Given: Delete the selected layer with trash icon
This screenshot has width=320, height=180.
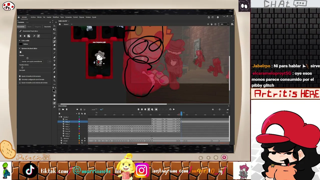Looking at the screenshot, I should click(66, 109).
